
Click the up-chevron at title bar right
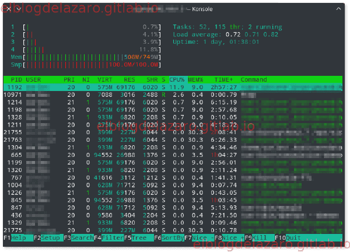point(338,9)
